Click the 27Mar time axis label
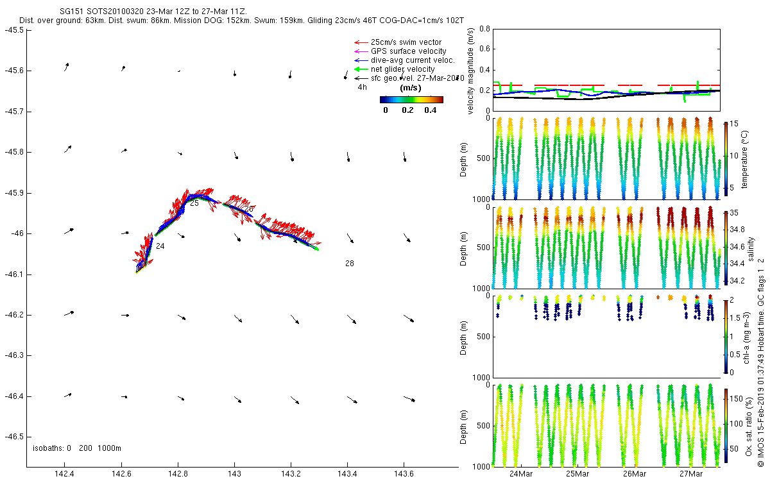Image resolution: width=770 pixels, height=481 pixels. coord(690,474)
